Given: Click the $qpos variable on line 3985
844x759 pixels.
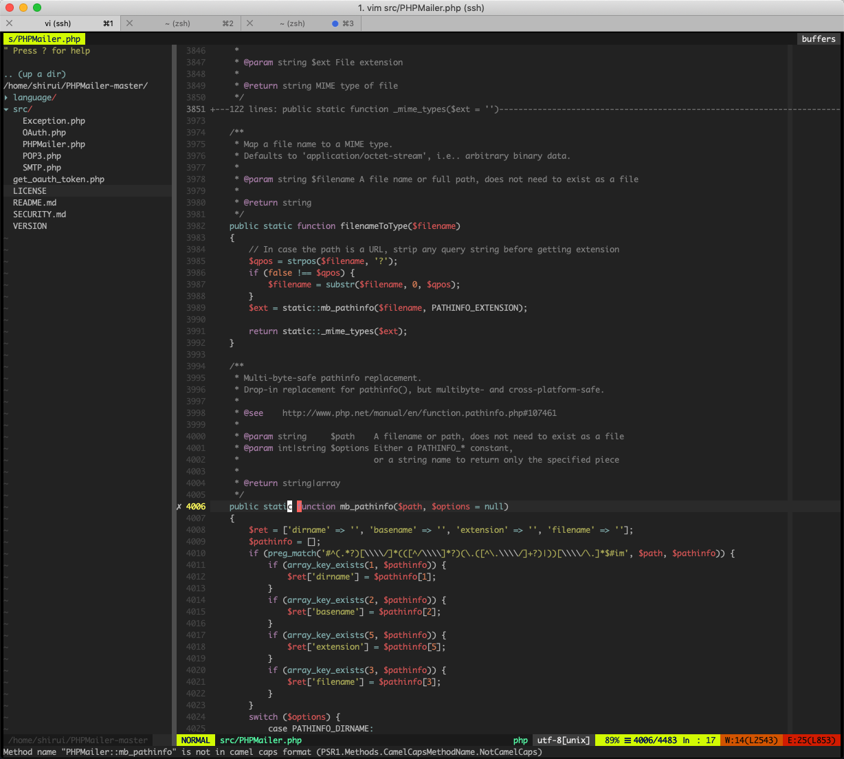Looking at the screenshot, I should [x=260, y=261].
